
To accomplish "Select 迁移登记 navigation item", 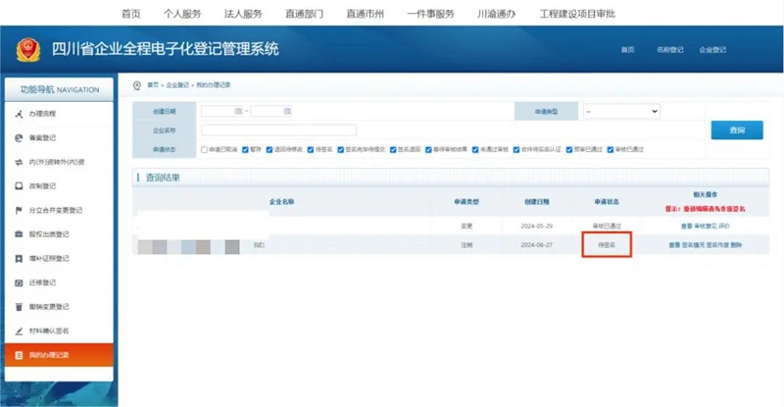I will 59,282.
